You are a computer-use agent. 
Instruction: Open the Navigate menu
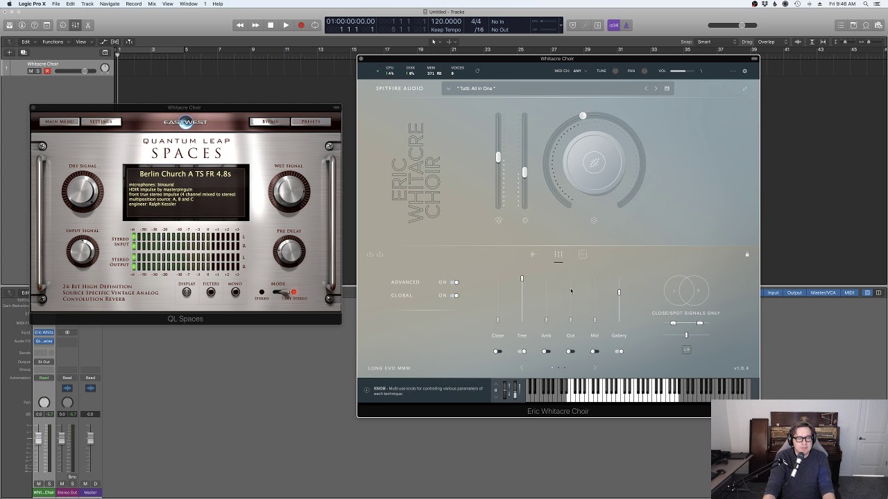tap(109, 3)
